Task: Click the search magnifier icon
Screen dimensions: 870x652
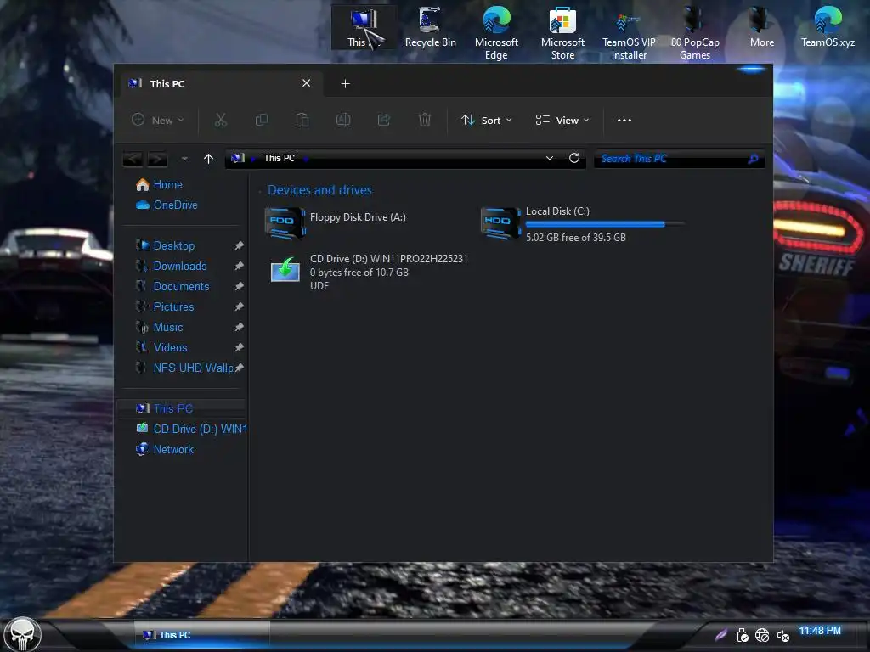Action: 753,159
